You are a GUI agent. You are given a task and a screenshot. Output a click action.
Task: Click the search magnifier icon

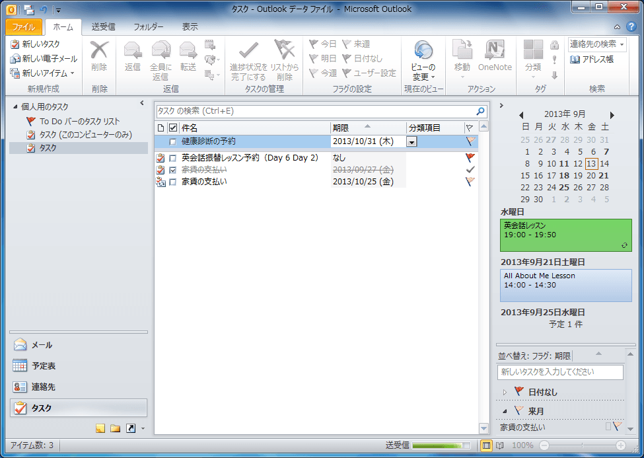click(x=481, y=111)
